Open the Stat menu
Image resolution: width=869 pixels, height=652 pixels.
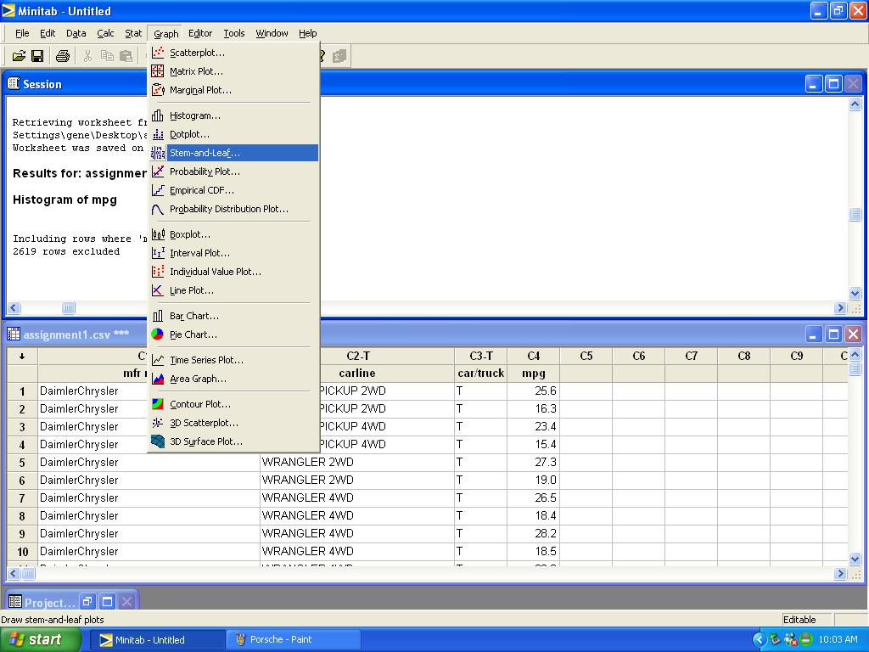[133, 33]
